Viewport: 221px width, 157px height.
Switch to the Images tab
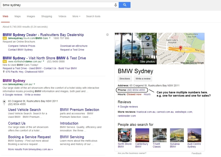click(31, 16)
